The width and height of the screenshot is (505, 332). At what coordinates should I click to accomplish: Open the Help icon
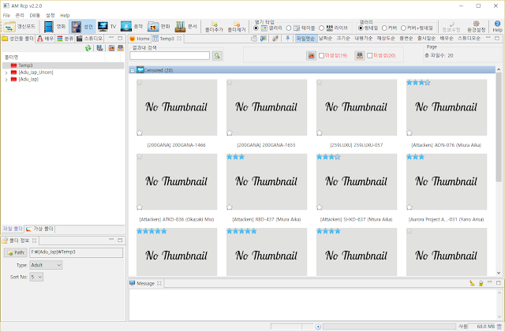(497, 24)
